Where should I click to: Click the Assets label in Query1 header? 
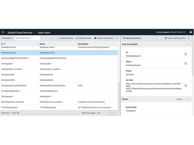(x=179, y=99)
